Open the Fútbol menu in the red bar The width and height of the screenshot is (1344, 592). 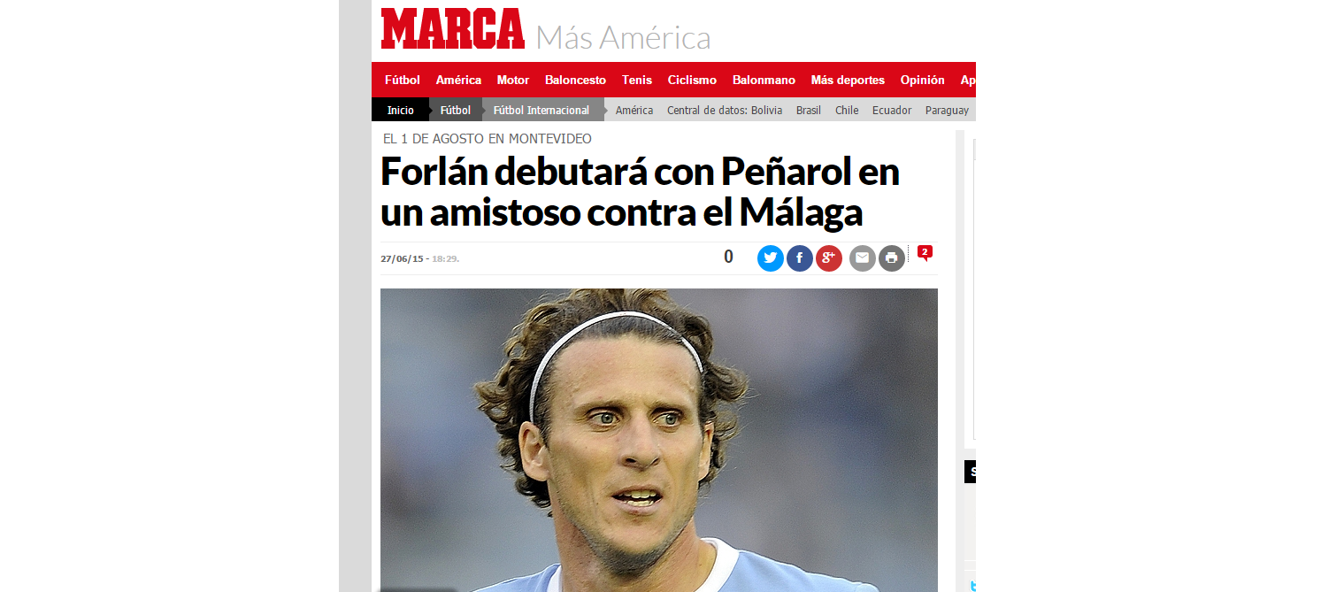403,80
